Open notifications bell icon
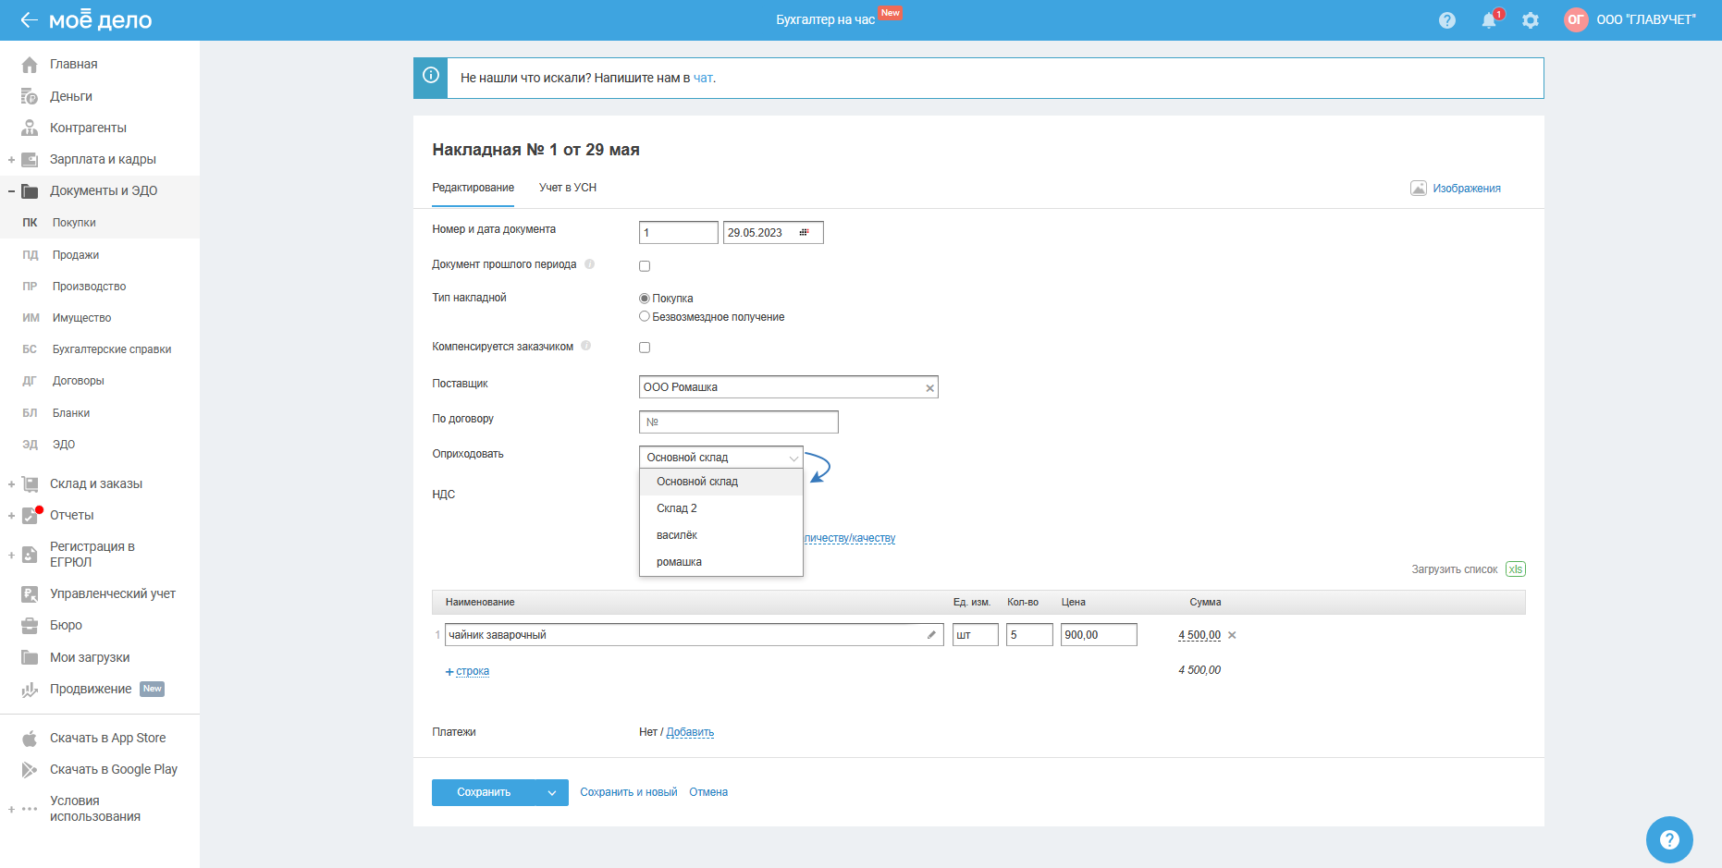 [x=1489, y=20]
